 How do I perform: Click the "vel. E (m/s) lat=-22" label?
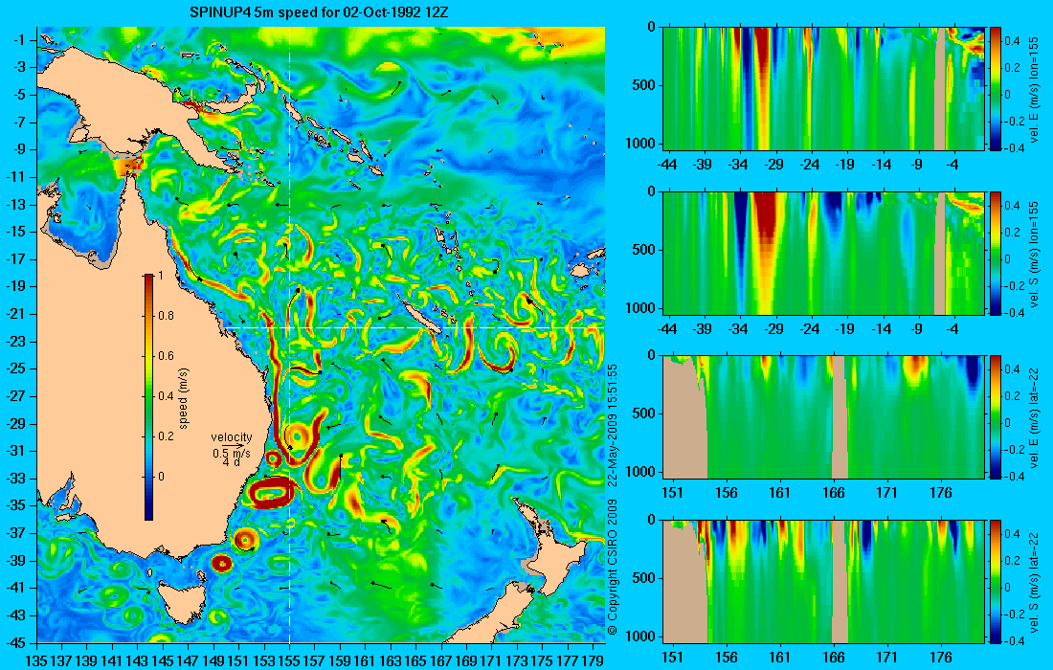click(1035, 417)
